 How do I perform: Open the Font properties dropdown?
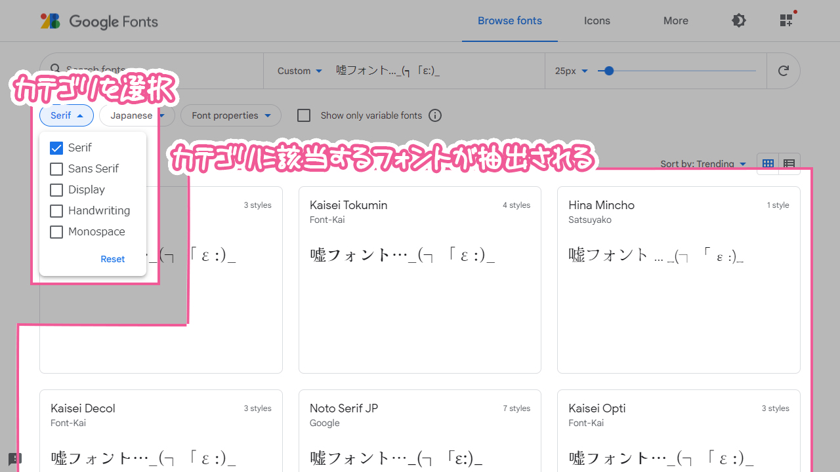pyautogui.click(x=231, y=115)
